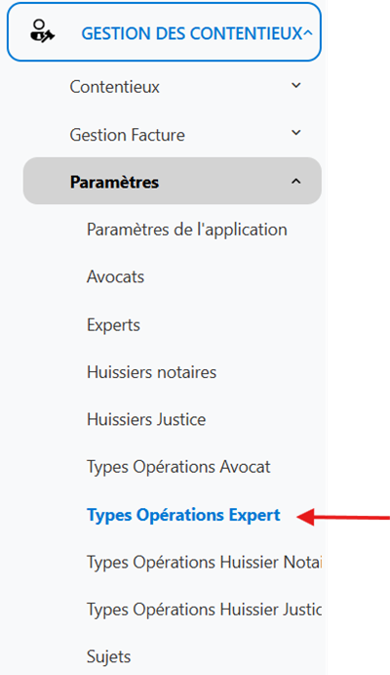The width and height of the screenshot is (390, 675).
Task: Expand the Contentieux submenu chevron
Action: 296,85
